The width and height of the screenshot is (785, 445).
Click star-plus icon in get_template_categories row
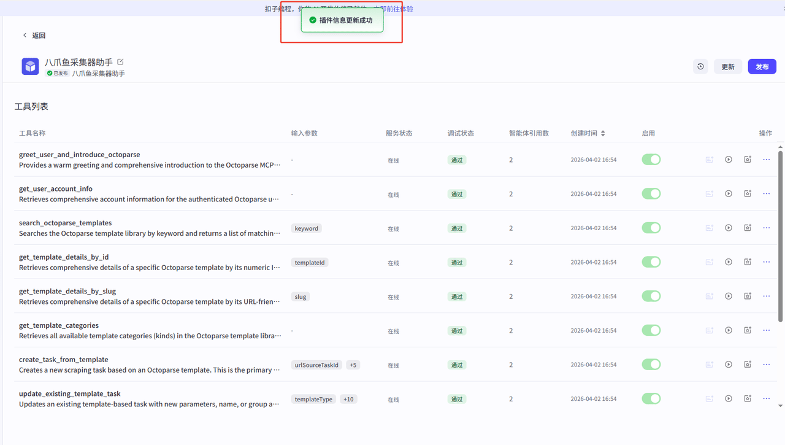tap(748, 330)
